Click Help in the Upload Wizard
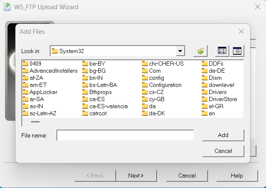Viewport: 266px width, 188px height. point(237,175)
